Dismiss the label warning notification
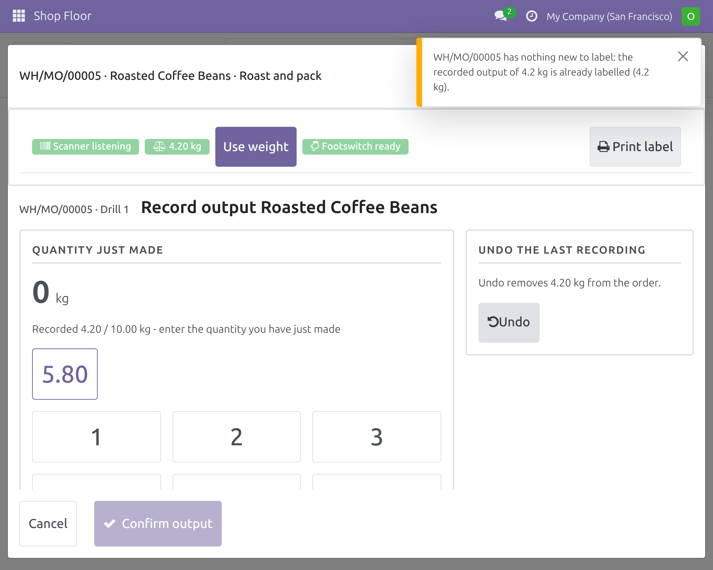This screenshot has height=570, width=713. click(x=683, y=56)
